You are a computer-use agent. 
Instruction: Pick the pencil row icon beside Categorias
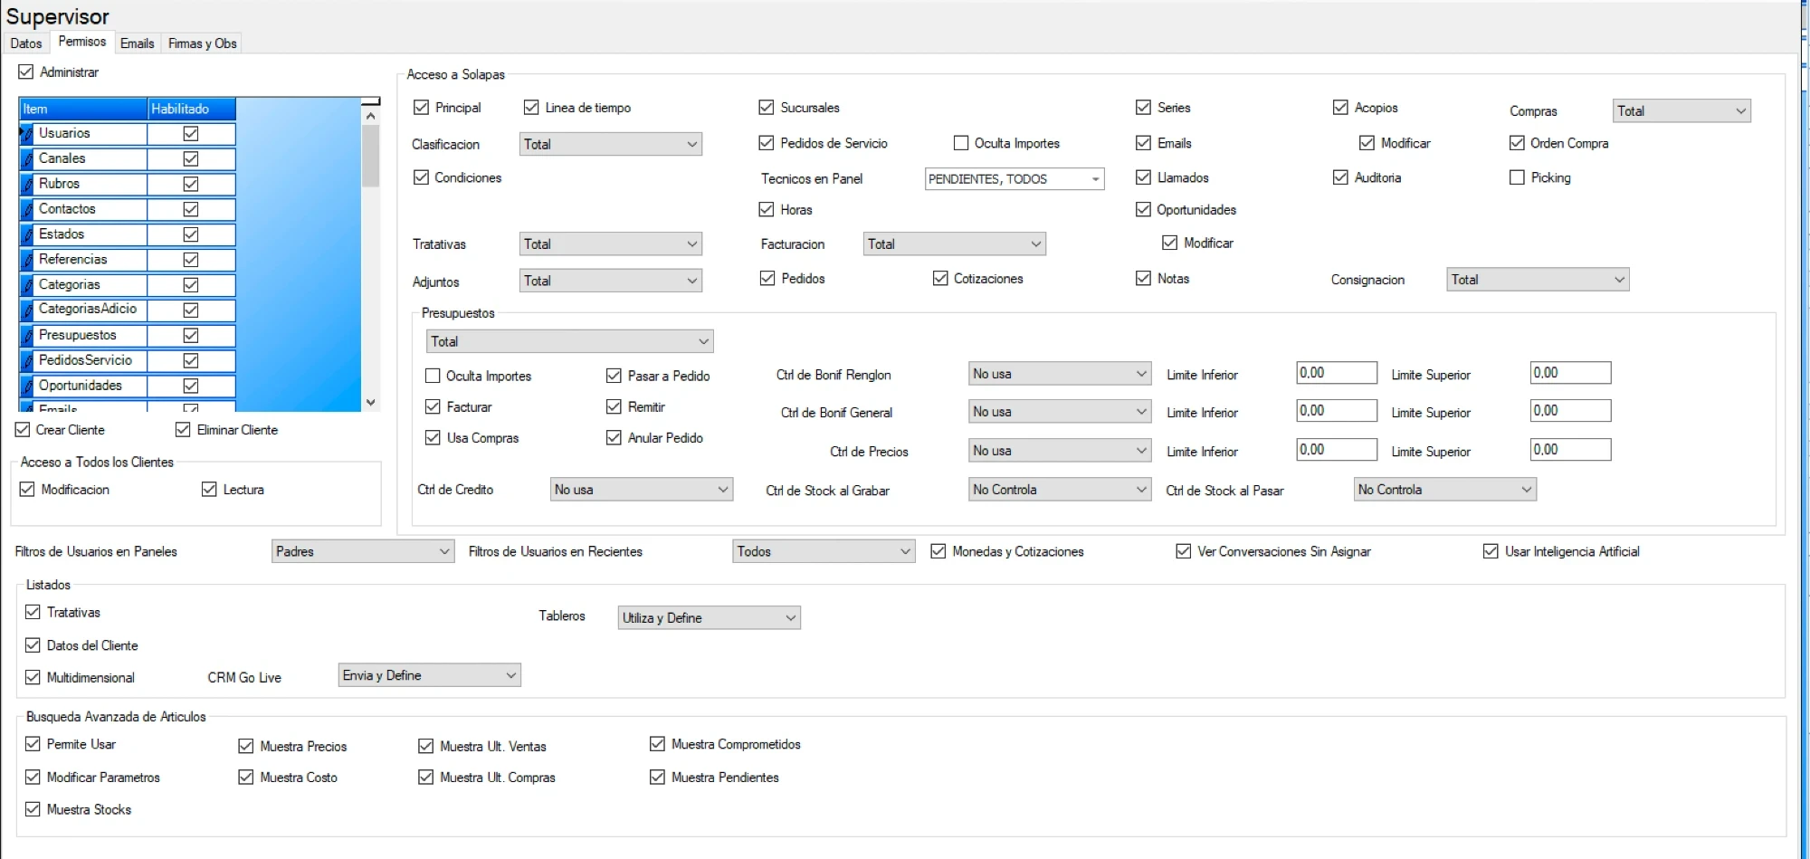coord(28,286)
